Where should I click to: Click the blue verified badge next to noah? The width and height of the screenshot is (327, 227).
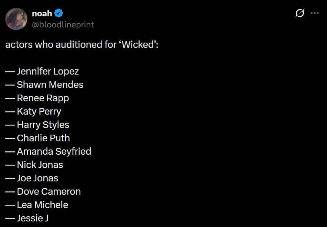click(59, 14)
